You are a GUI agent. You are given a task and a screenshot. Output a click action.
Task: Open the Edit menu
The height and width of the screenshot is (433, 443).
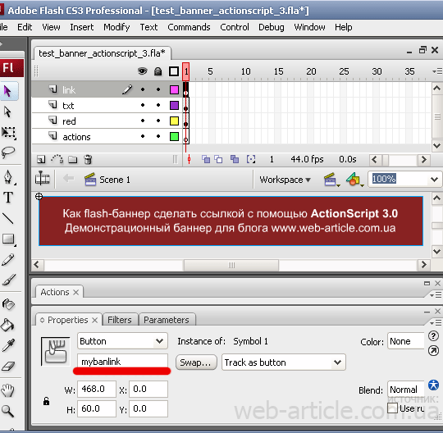pos(25,27)
